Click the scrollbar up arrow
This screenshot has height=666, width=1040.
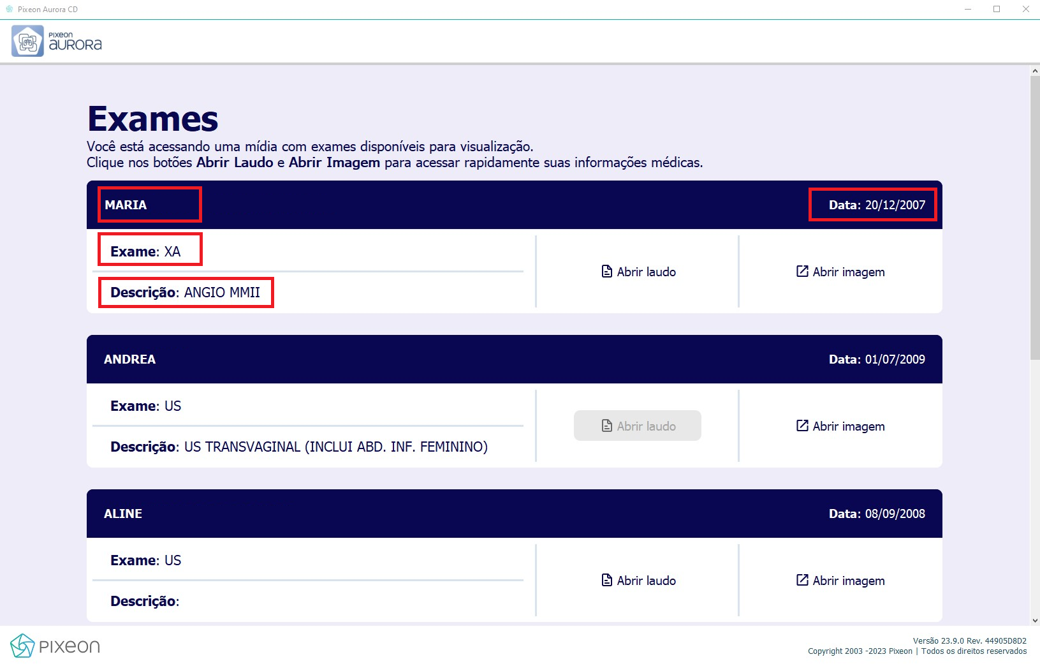coord(1035,71)
